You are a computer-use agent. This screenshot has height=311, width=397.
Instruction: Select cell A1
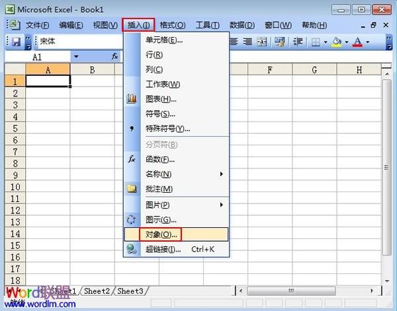[48, 81]
